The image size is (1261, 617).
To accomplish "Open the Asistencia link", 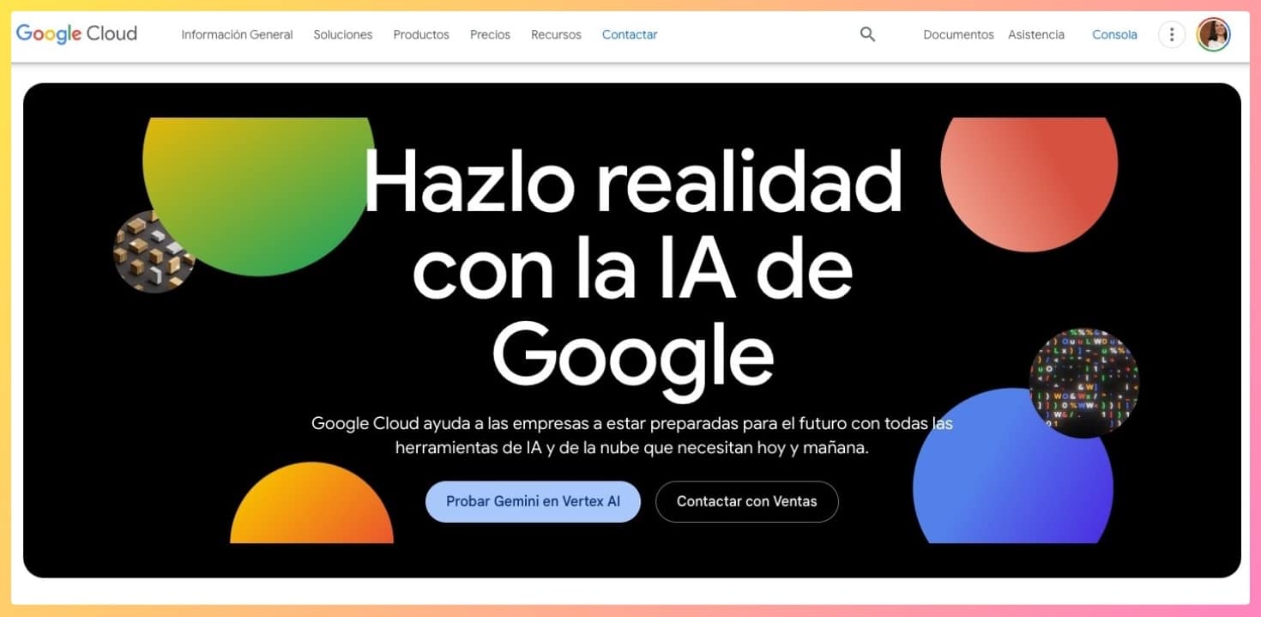I will click(x=1036, y=34).
